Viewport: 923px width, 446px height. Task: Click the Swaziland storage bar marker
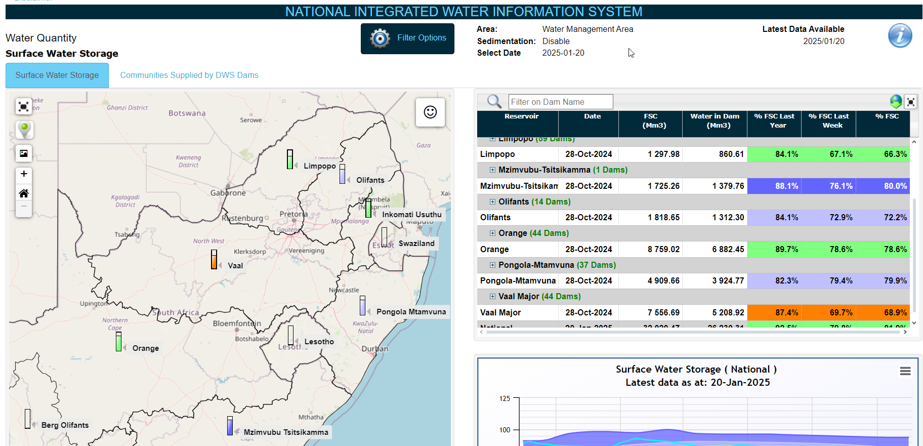(385, 237)
